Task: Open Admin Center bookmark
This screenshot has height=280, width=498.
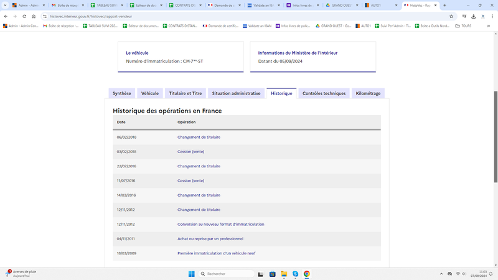Action: (21, 26)
